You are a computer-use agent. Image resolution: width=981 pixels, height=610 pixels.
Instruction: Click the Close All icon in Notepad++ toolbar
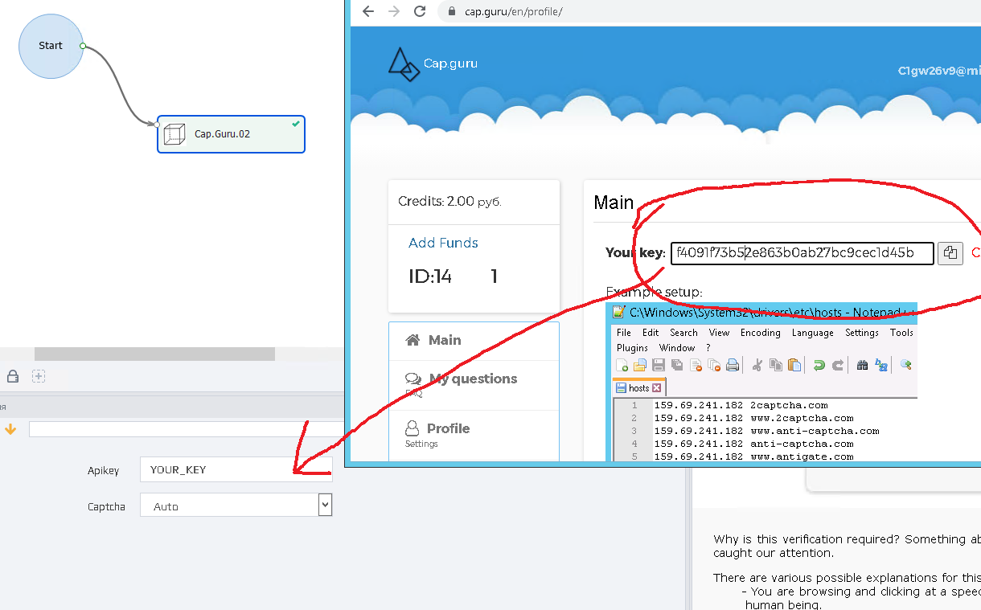point(713,366)
